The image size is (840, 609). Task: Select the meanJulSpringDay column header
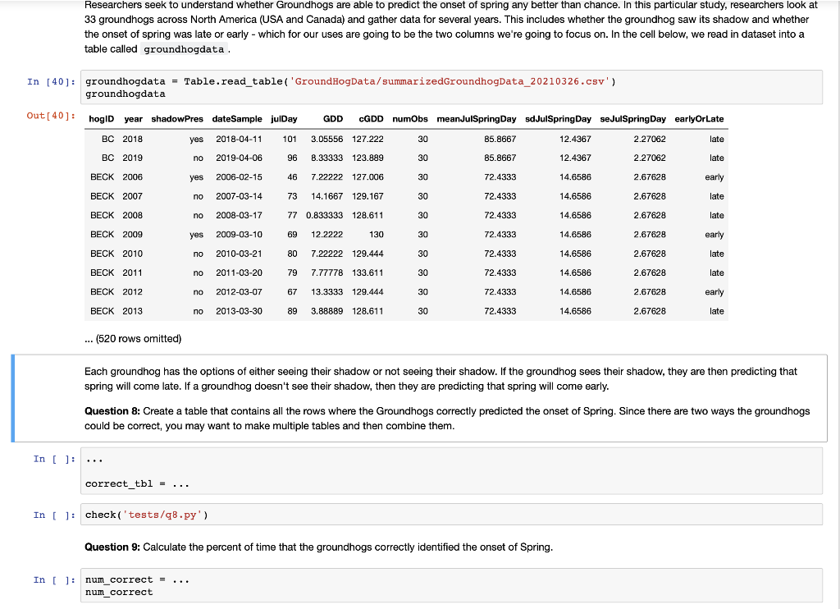[x=476, y=118]
